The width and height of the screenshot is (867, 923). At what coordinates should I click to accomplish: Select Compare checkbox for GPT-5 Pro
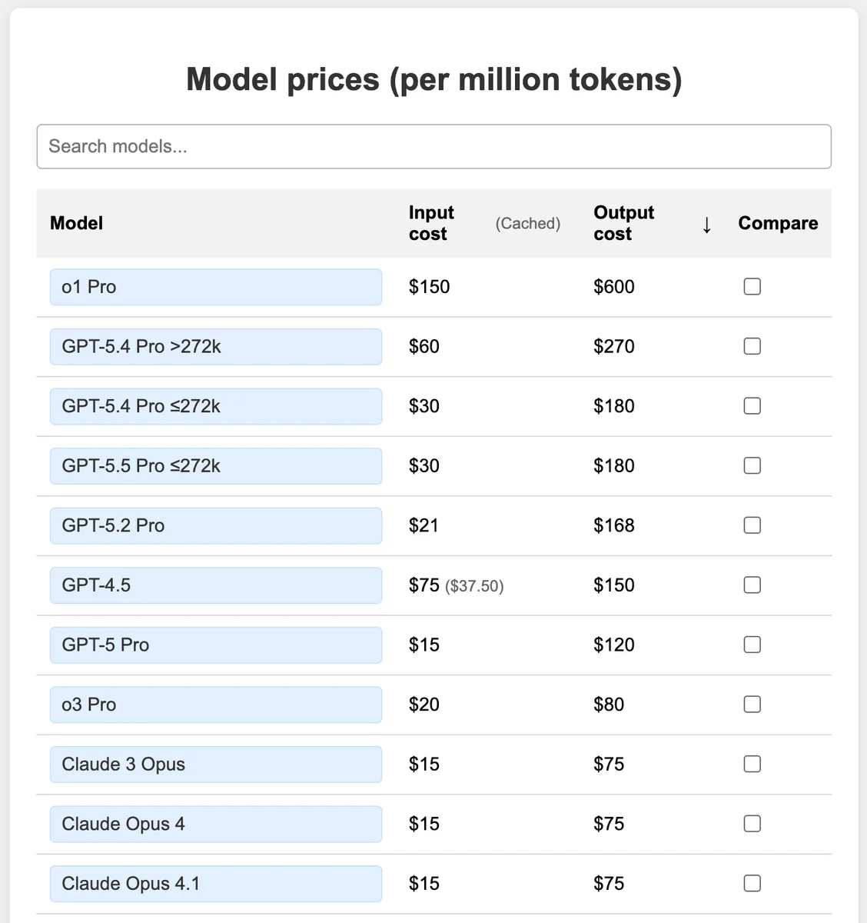(x=752, y=645)
